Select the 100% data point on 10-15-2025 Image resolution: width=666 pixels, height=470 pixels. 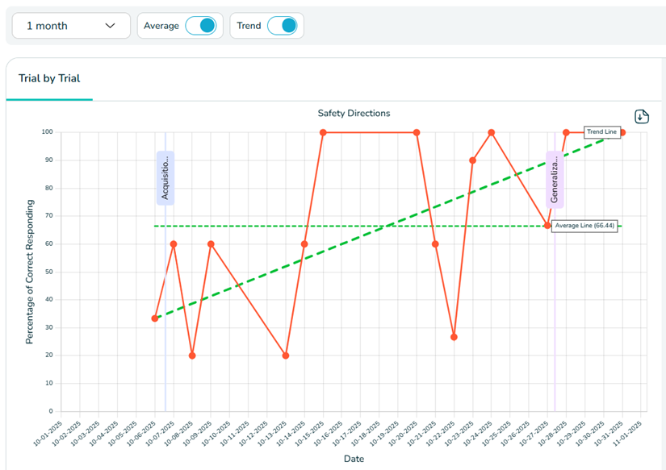323,132
